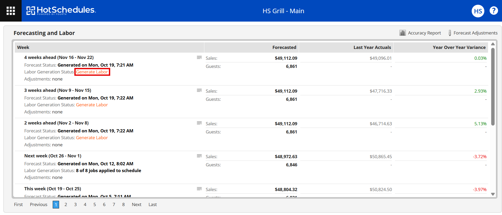Click the scrollbar down arrow
This screenshot has width=502, height=215.
coord(493,194)
